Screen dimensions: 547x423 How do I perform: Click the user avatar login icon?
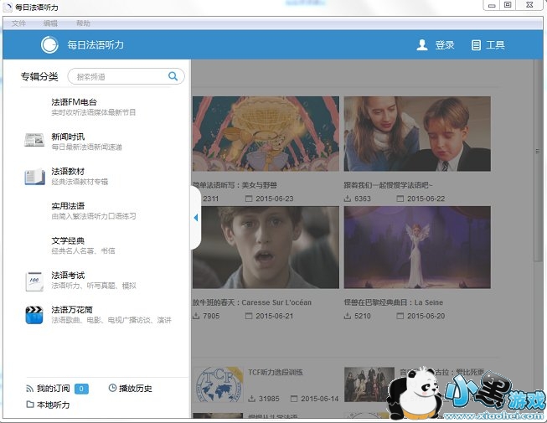click(x=422, y=45)
